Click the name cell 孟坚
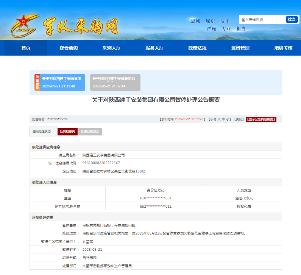This screenshot has height=275, width=301. point(67,198)
